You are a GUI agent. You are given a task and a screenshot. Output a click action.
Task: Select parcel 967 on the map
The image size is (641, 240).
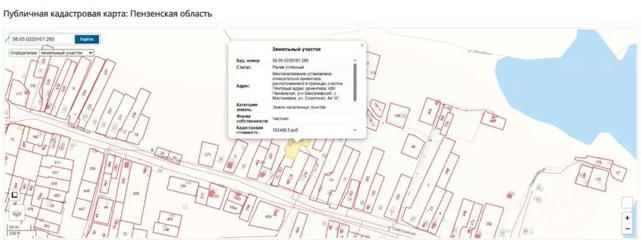point(36,137)
